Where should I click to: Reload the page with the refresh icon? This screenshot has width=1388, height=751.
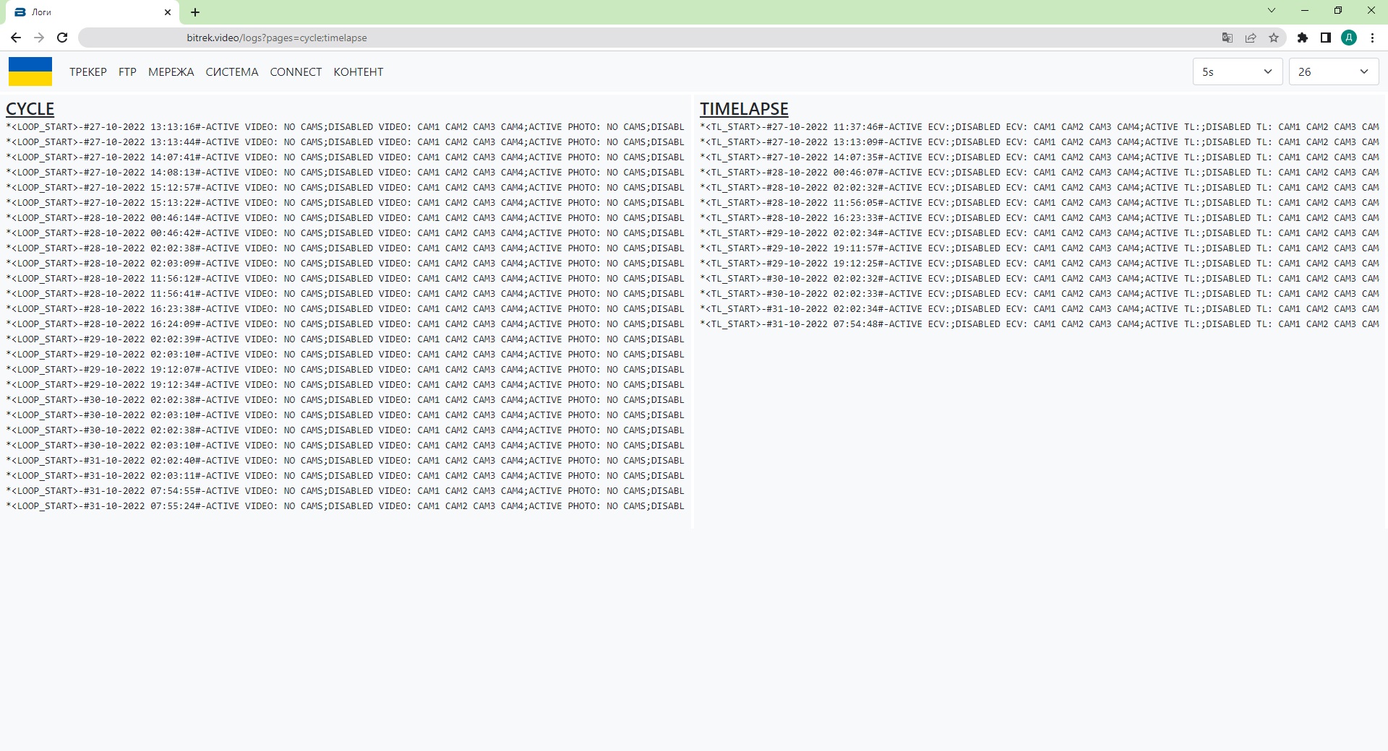(x=62, y=38)
